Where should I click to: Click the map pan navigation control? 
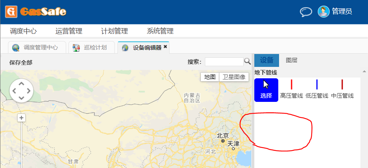pos(22,91)
